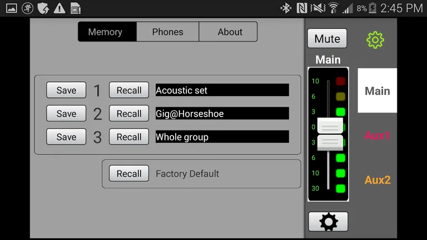The height and width of the screenshot is (240, 427).
Task: Edit the Whole group name field
Action: click(222, 137)
